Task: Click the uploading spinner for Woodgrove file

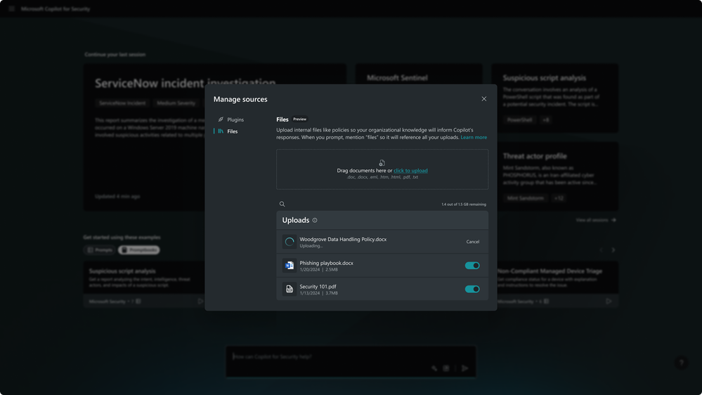Action: pyautogui.click(x=290, y=242)
